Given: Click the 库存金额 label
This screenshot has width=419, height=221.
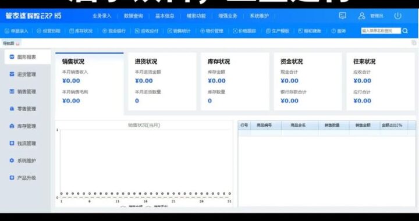Looking at the screenshot, I should tap(216, 72).
